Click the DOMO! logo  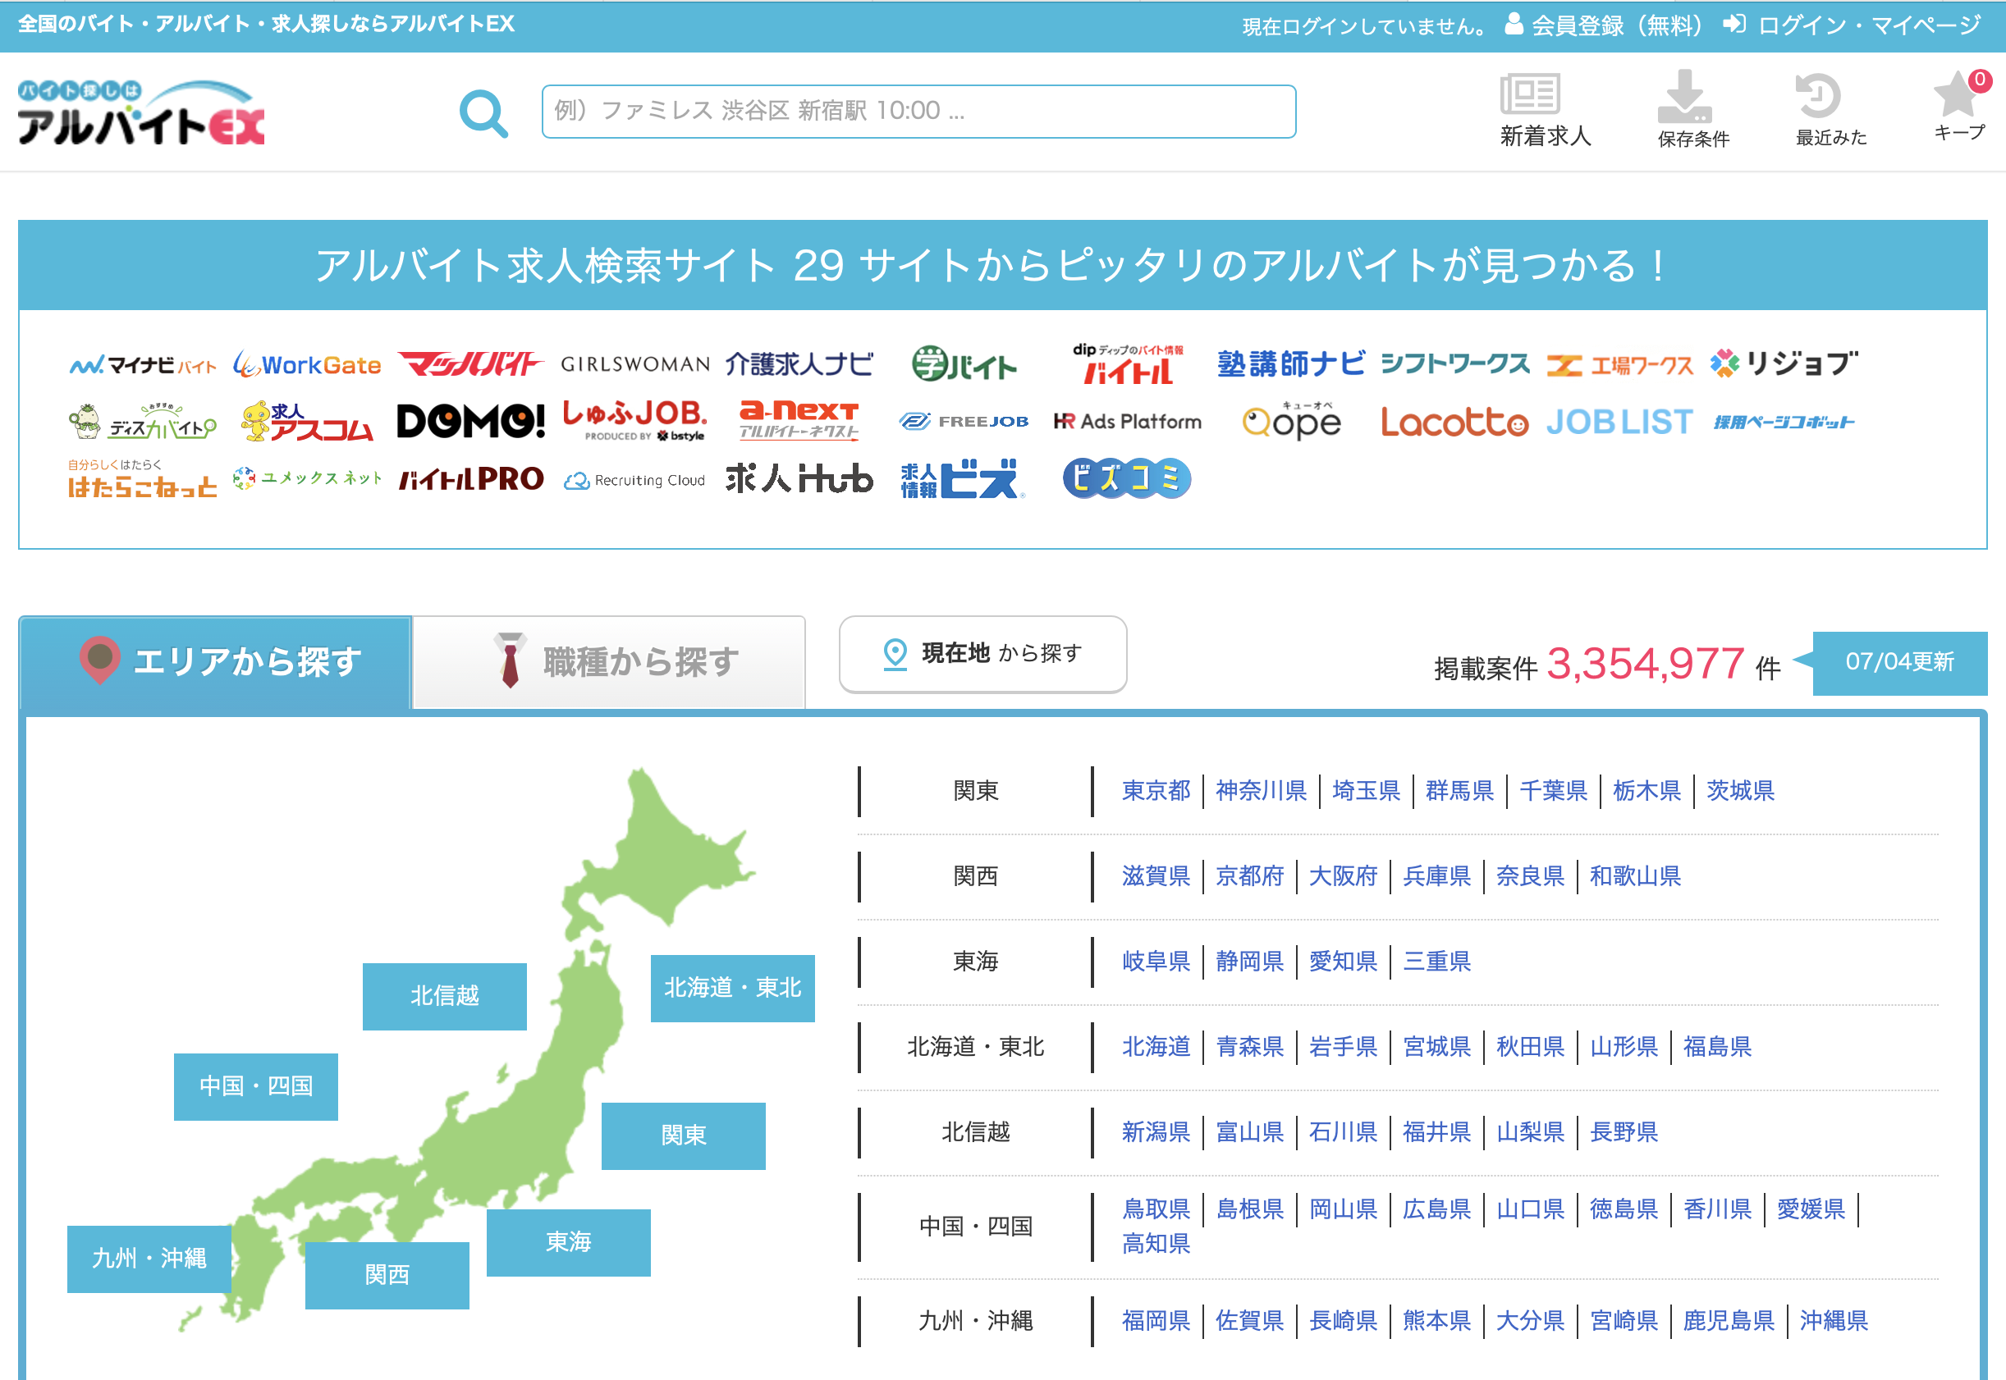click(470, 422)
